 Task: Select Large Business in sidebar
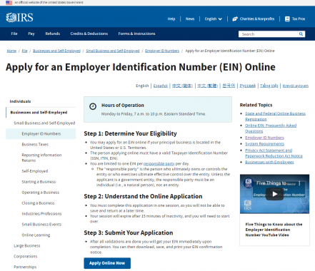27,246
